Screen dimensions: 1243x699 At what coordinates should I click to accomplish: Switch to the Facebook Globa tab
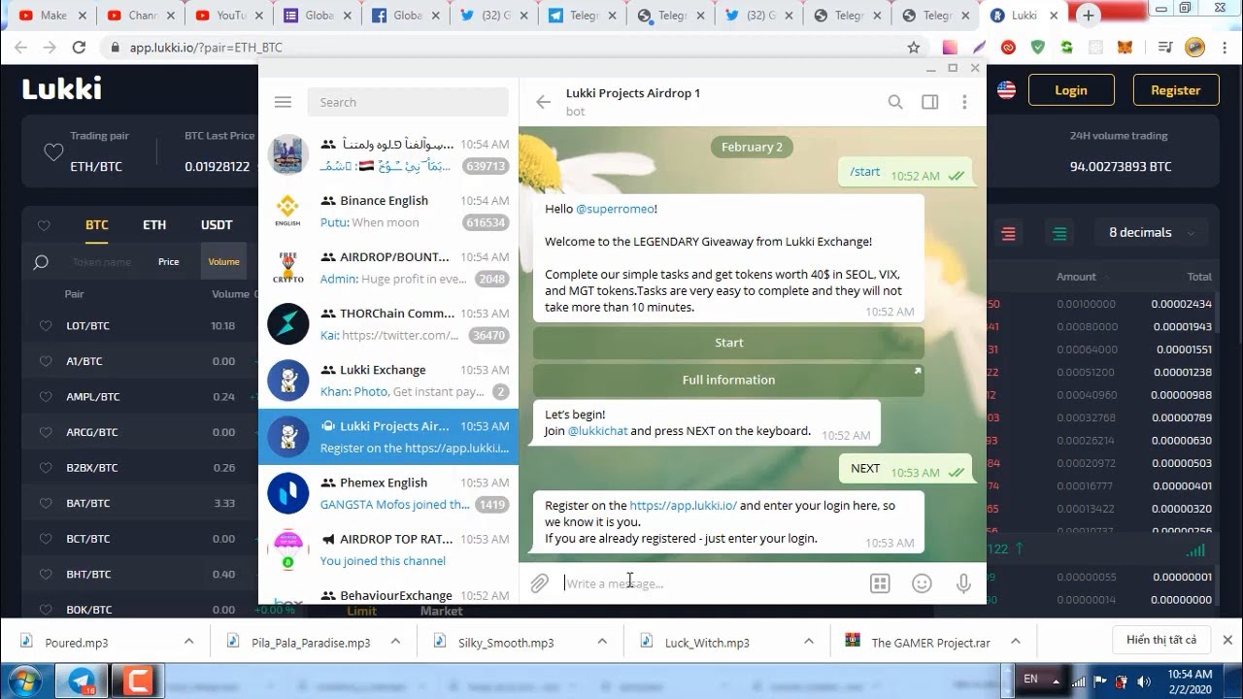point(407,16)
